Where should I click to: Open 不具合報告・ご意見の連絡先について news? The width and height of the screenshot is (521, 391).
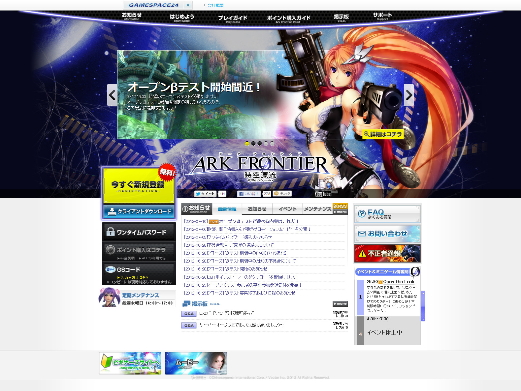(240, 245)
